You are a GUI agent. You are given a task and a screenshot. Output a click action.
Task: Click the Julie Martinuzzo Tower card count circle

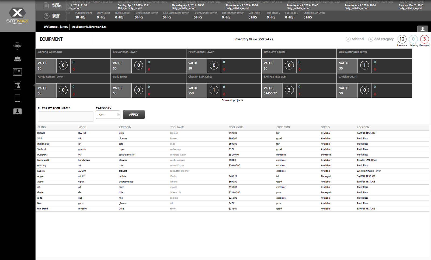[x=365, y=65]
